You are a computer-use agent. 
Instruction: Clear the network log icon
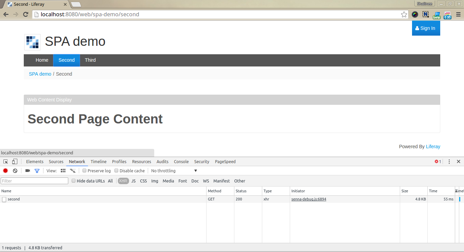(15, 171)
